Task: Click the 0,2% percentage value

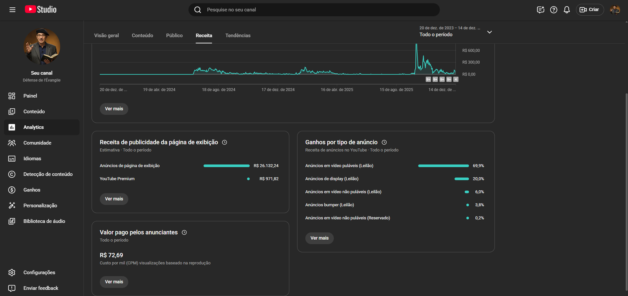Action: (x=480, y=218)
